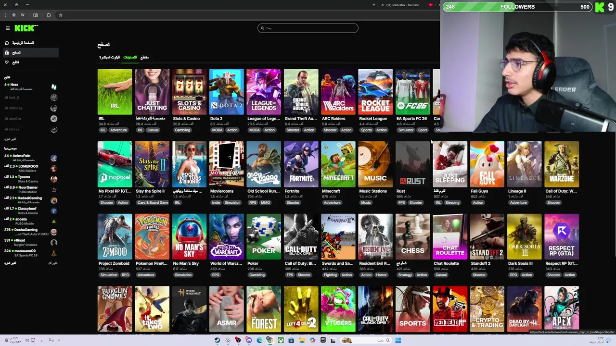Image resolution: width=616 pixels, height=346 pixels.
Task: Open Nrex channel avatar in sidebar
Action: [54, 87]
